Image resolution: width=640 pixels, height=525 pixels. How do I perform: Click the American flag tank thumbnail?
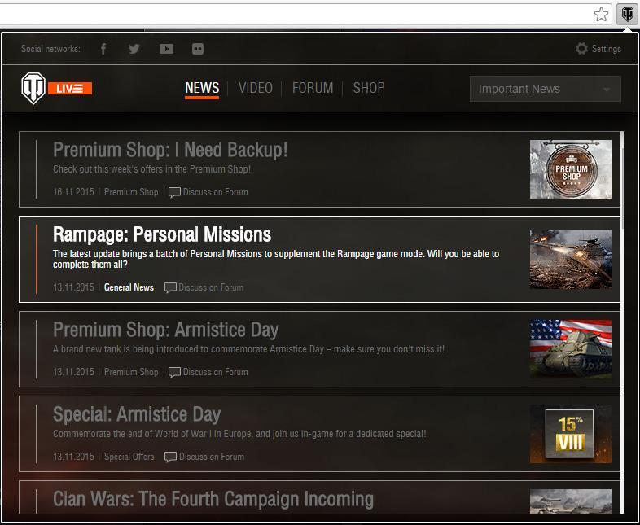coord(570,348)
